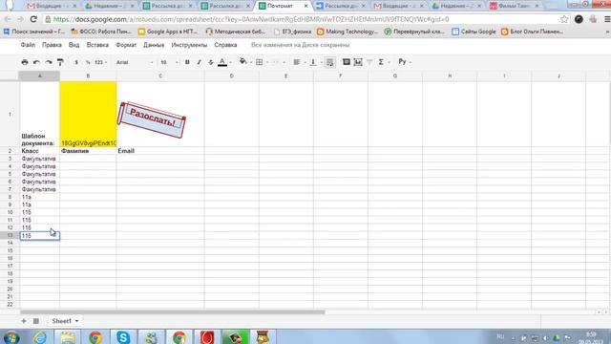Undo the last action
This screenshot has width=611, height=344.
[36, 62]
